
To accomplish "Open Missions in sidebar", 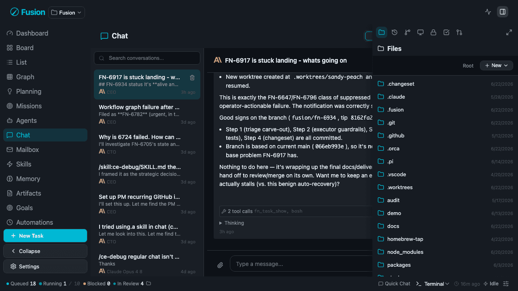I will tap(45, 106).
